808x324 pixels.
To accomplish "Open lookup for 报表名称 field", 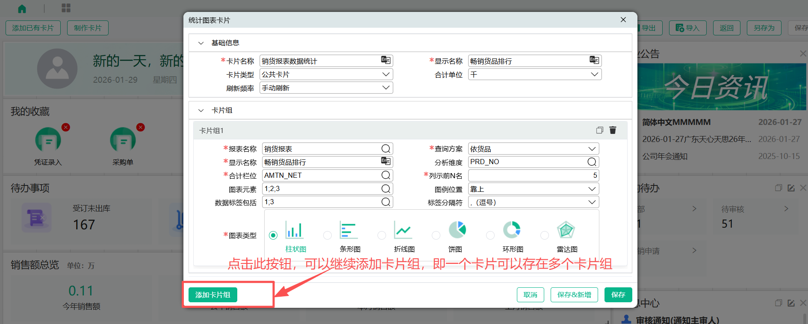I will tap(386, 148).
